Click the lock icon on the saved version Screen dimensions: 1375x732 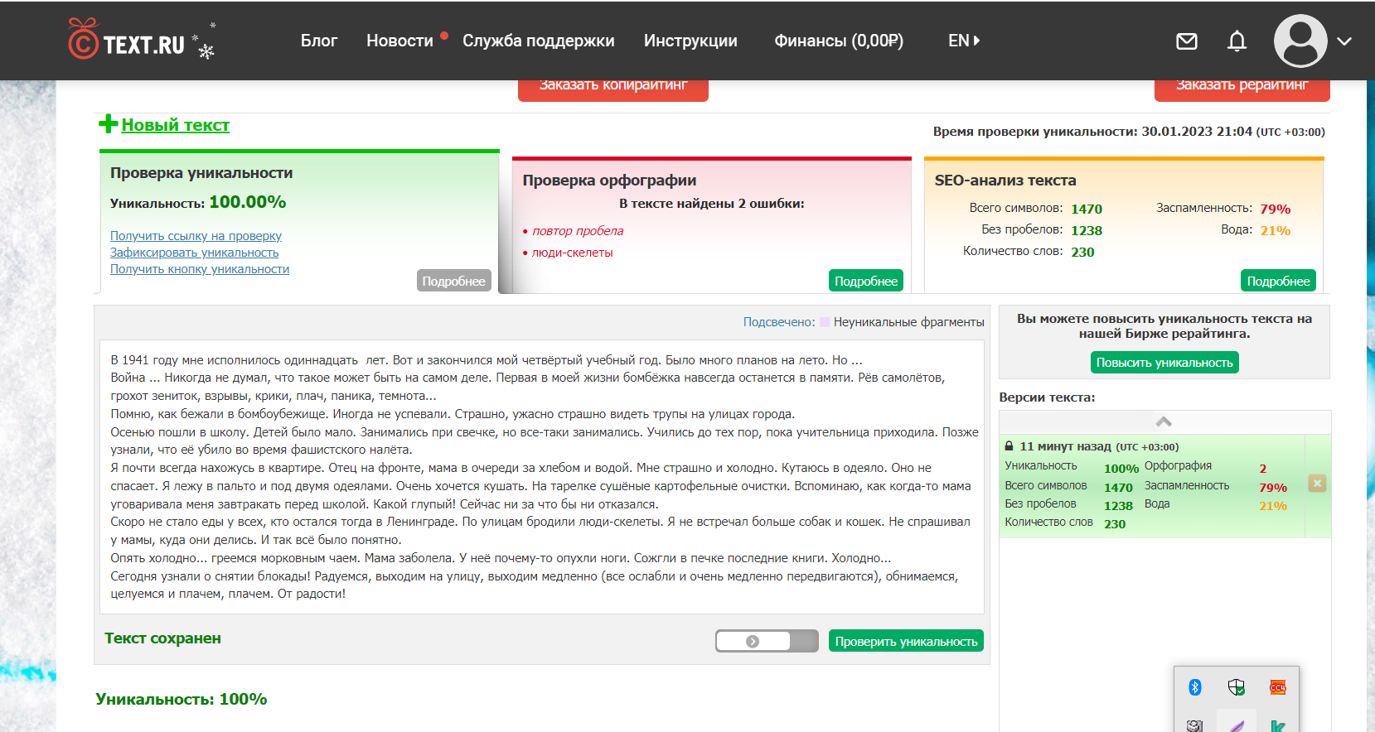tap(1009, 446)
